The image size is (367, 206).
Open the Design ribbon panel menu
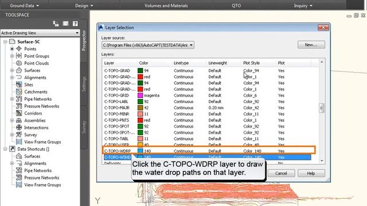click(x=84, y=6)
